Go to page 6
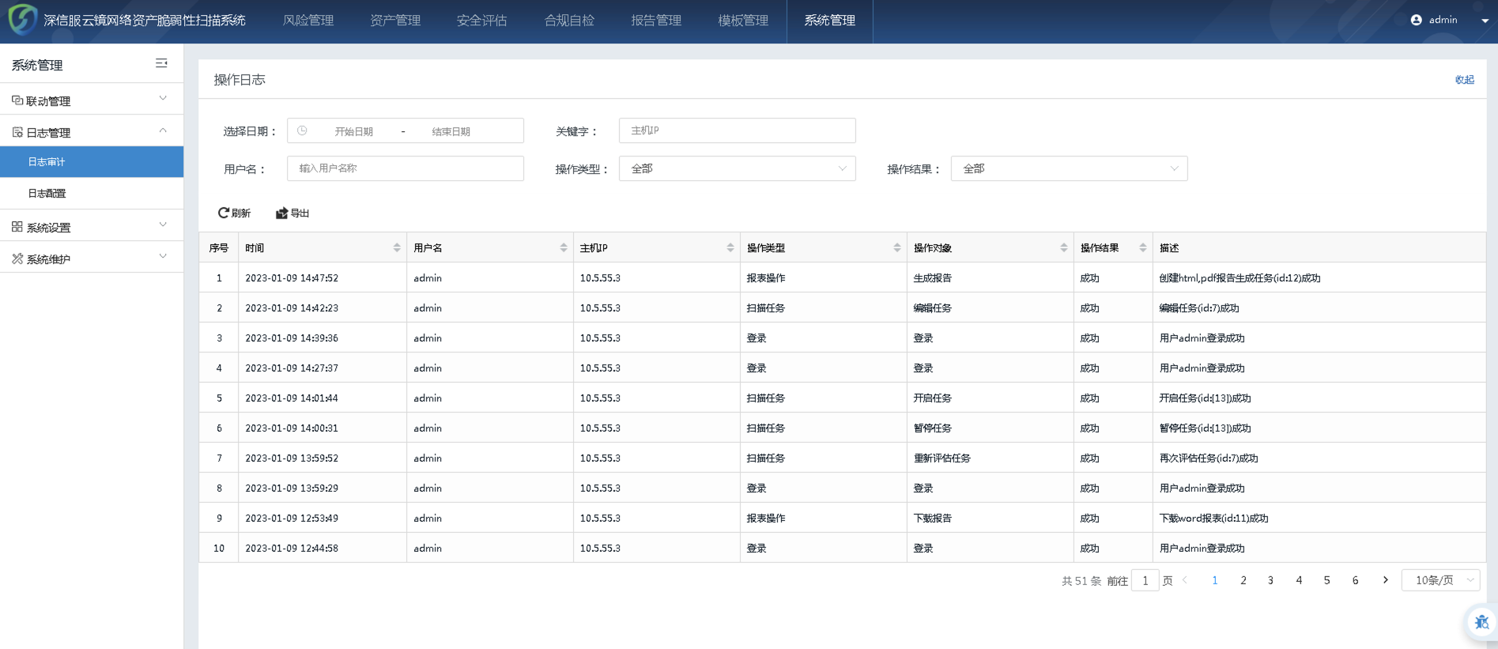Screen dimensions: 1498x649 coord(1355,580)
